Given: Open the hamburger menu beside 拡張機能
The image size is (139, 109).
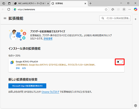Looking at the screenshot, I should pos(5,18).
